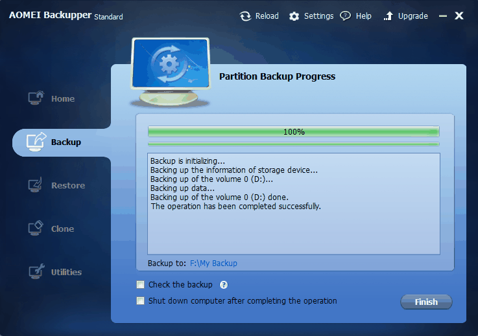Open the Utilities section label
The image size is (478, 336).
point(66,272)
